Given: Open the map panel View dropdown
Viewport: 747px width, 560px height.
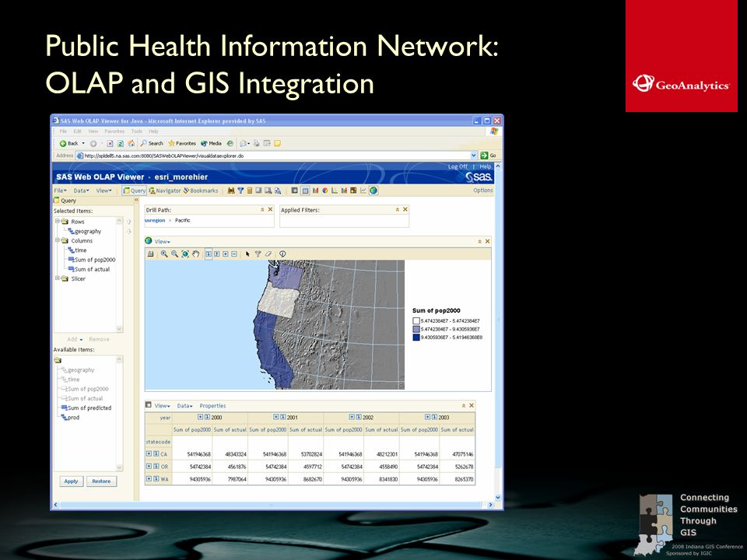Looking at the screenshot, I should click(163, 241).
